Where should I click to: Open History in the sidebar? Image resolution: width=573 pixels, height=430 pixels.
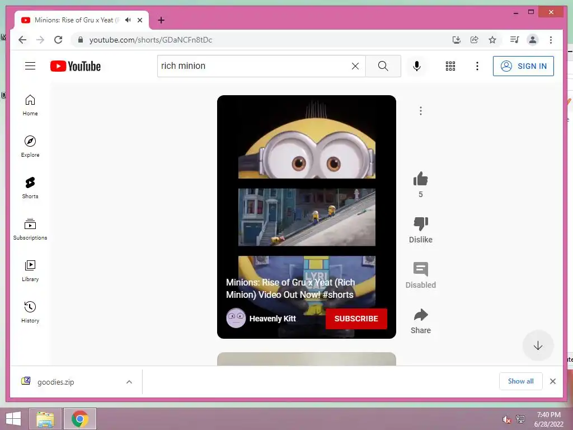(30, 312)
